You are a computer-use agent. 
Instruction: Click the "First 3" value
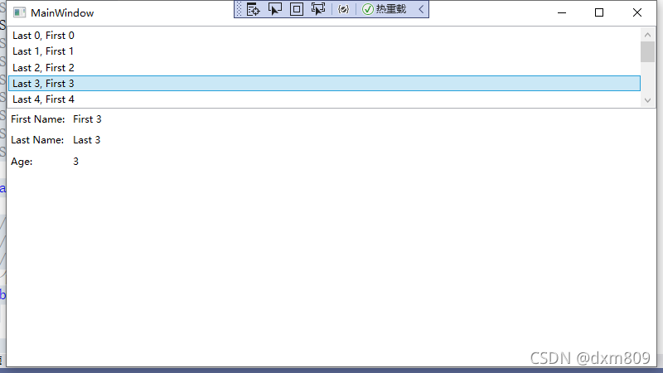tap(87, 119)
